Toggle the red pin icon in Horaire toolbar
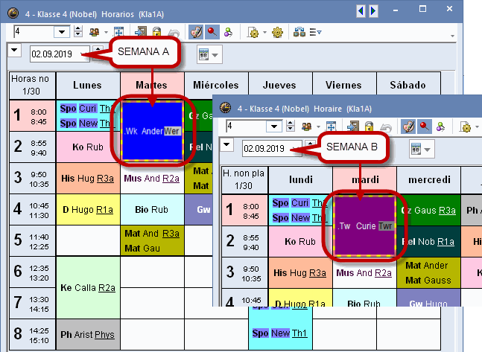 (x=424, y=127)
